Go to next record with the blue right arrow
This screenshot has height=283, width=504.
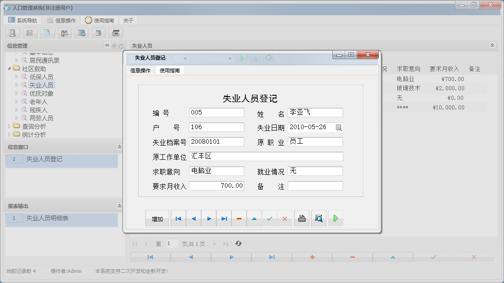tap(209, 219)
